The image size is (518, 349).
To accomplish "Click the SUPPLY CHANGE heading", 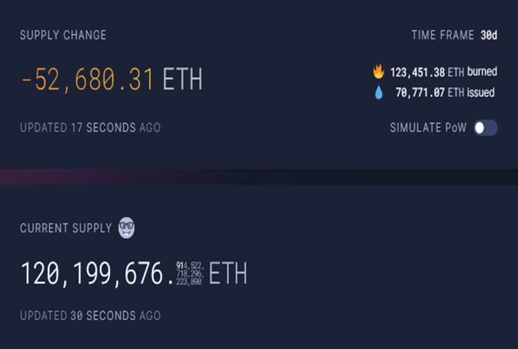I will point(63,35).
